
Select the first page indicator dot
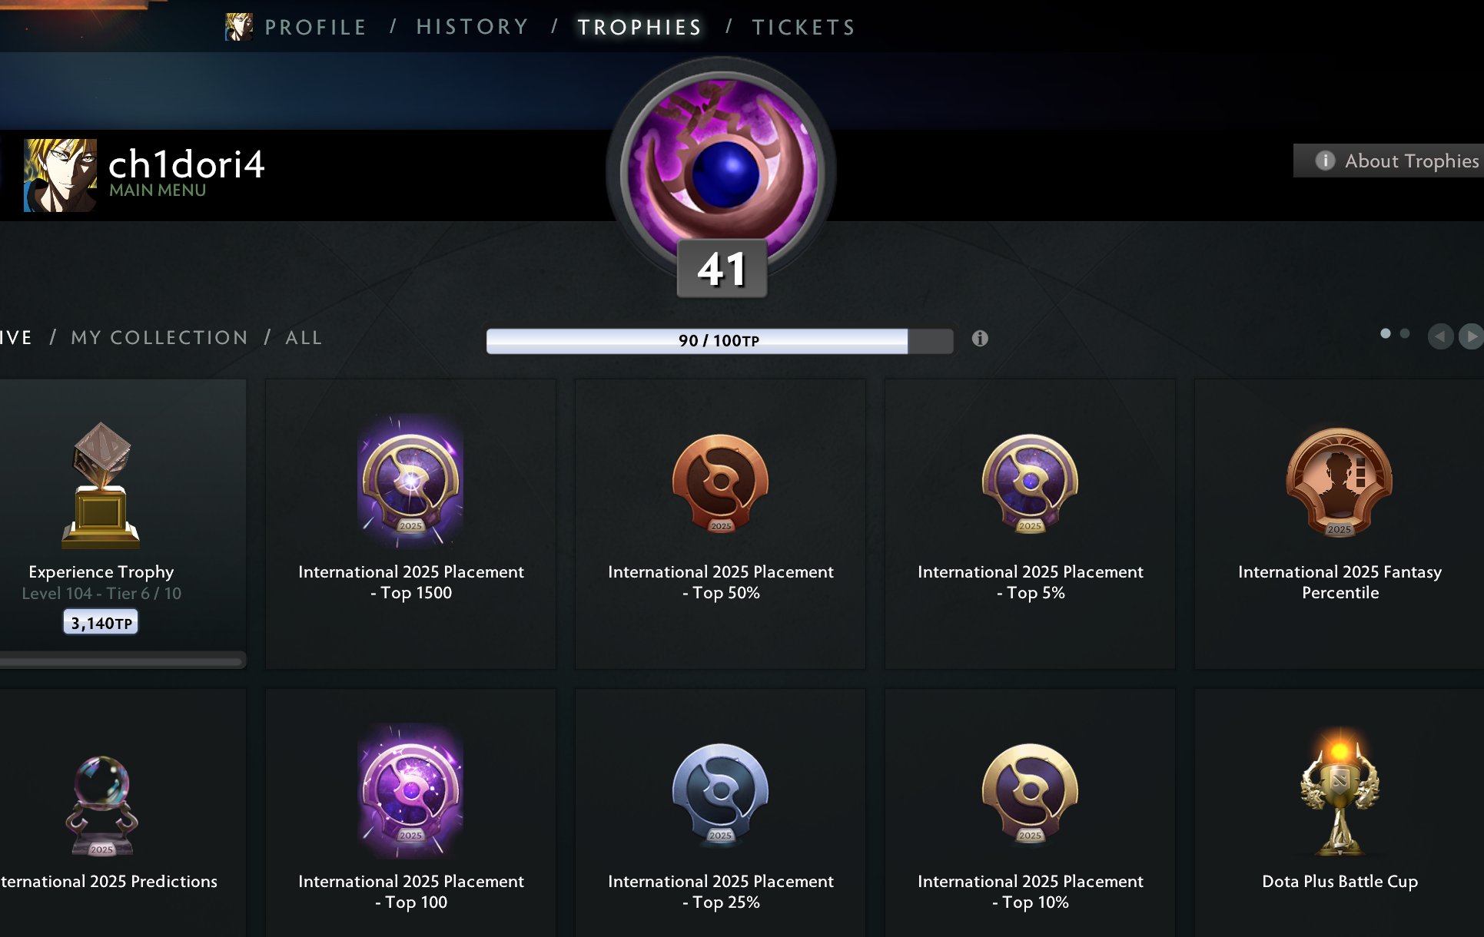pyautogui.click(x=1385, y=333)
